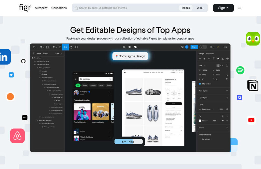Switch to the Design tab

click(201, 54)
